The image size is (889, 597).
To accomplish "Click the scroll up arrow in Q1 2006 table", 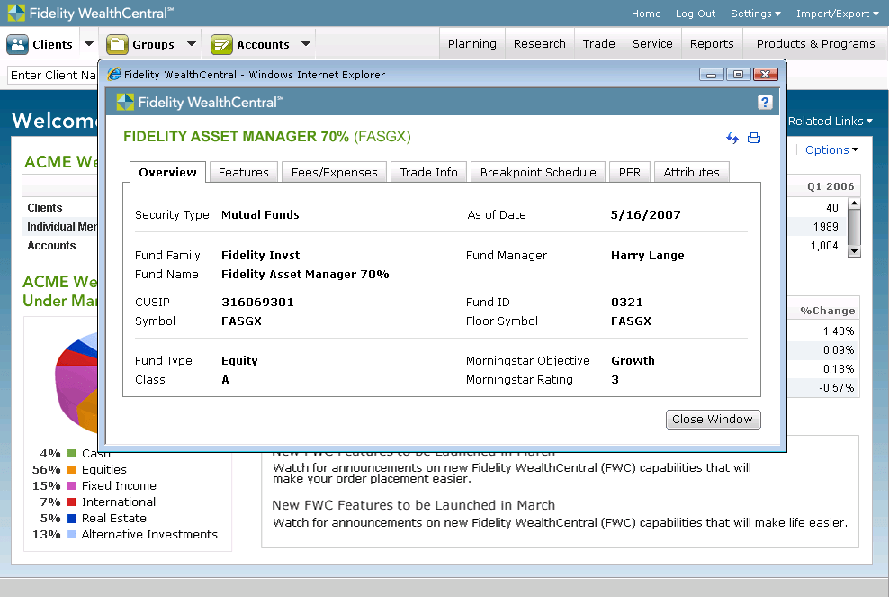I will click(854, 204).
